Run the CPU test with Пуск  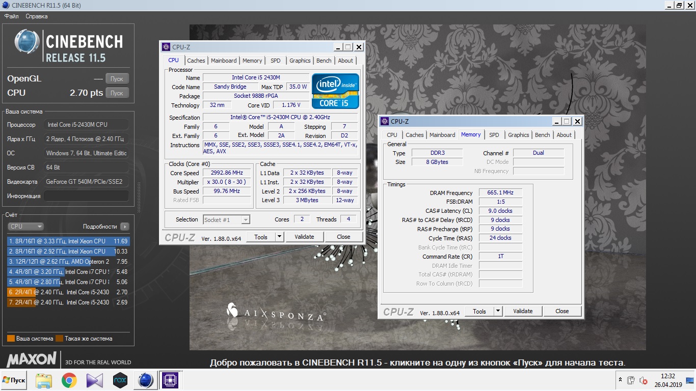tap(117, 93)
